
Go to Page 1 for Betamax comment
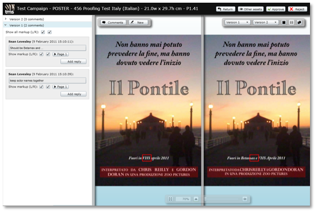point(60,54)
